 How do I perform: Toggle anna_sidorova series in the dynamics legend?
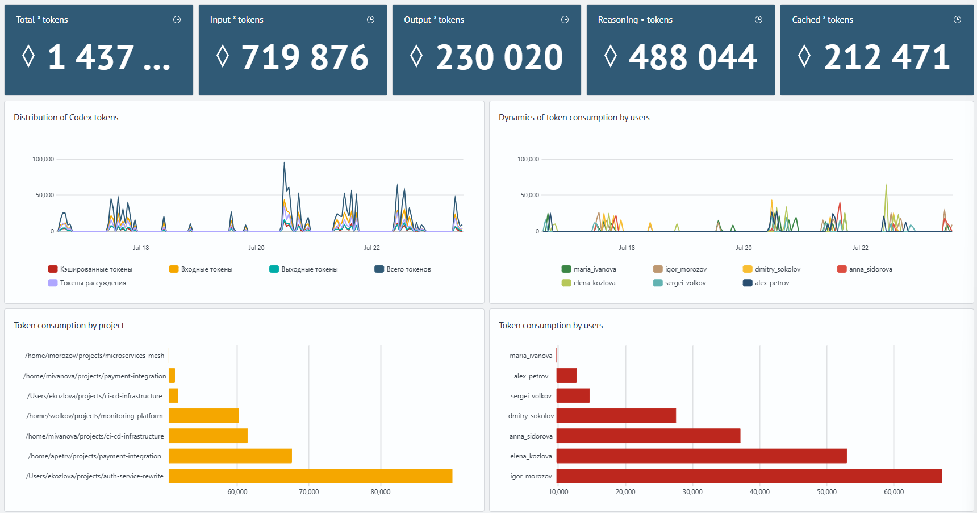tap(865, 269)
